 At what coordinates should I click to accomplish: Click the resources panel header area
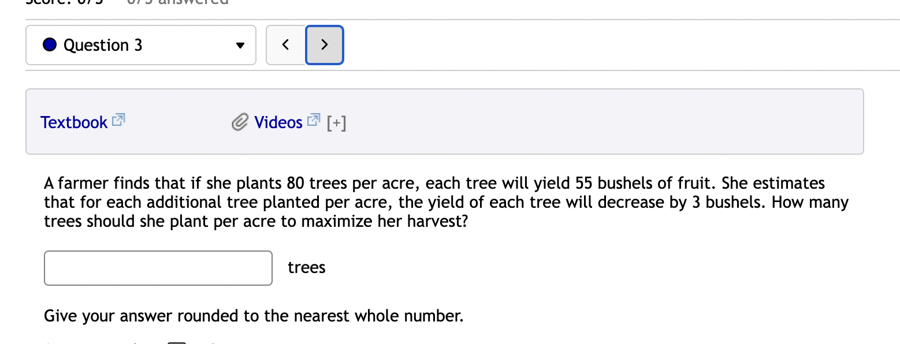pyautogui.click(x=445, y=121)
